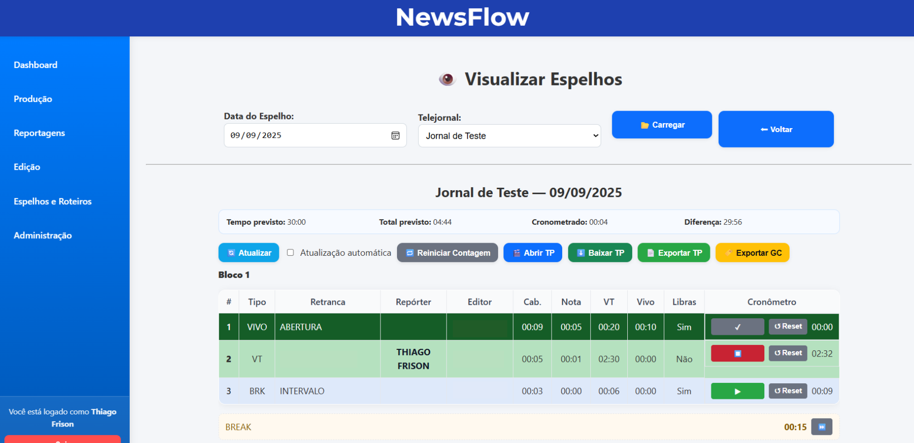Expand the Edição sidebar menu
Viewport: 914px width, 443px height.
coord(27,167)
